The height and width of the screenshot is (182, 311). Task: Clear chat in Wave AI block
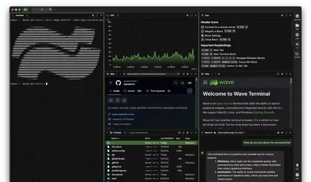click(278, 133)
